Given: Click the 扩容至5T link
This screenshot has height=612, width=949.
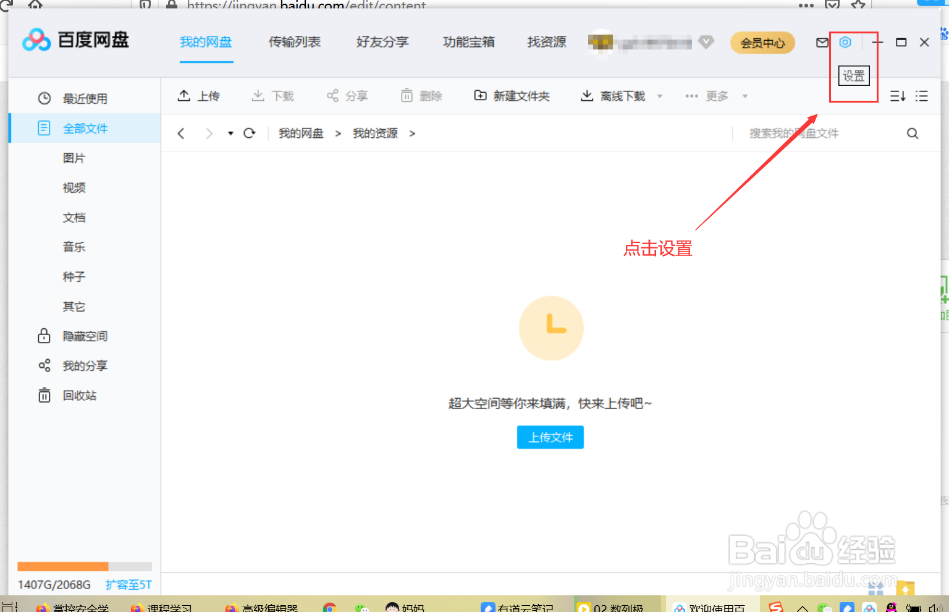Looking at the screenshot, I should click(129, 585).
